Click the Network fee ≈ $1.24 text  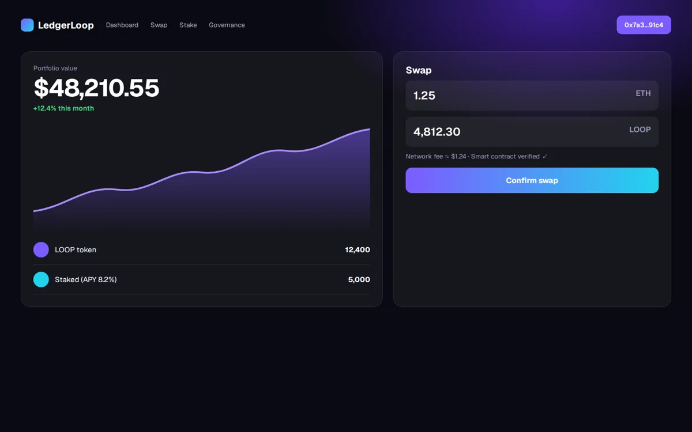point(436,157)
